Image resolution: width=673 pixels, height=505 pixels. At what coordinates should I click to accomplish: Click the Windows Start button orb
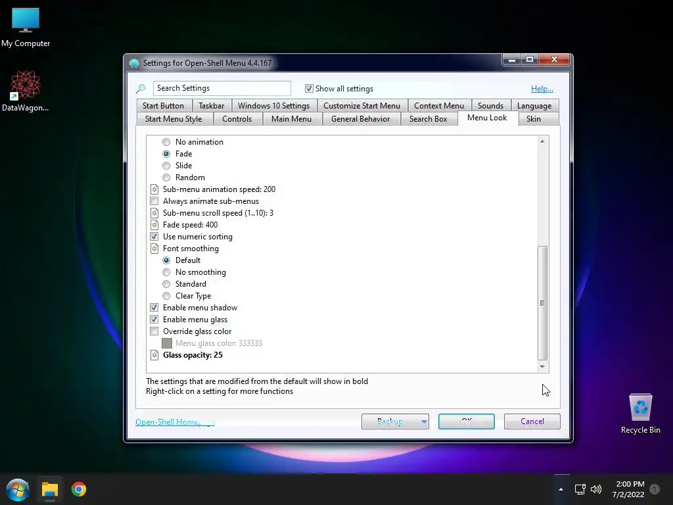coord(18,489)
